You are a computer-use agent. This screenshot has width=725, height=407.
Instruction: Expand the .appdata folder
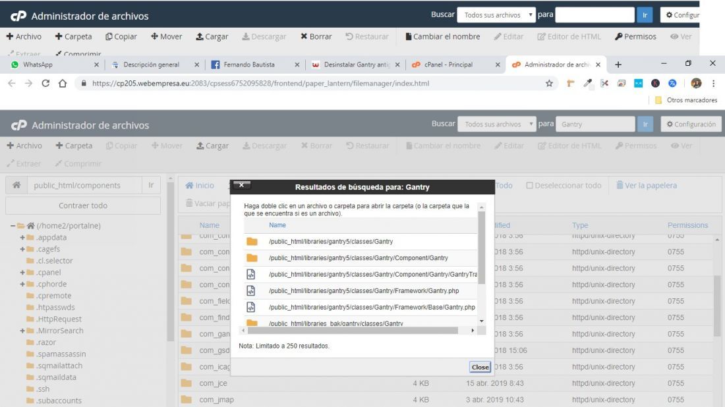pos(22,238)
